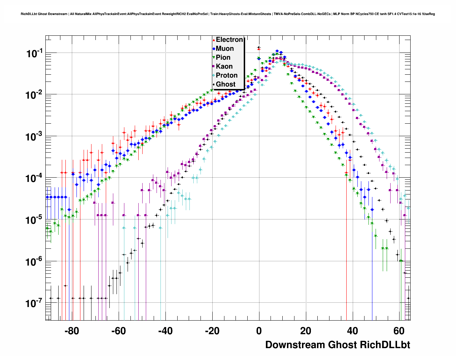The height and width of the screenshot is (356, 456).
Task: Select the Kaon legend label
Action: pyautogui.click(x=224, y=66)
